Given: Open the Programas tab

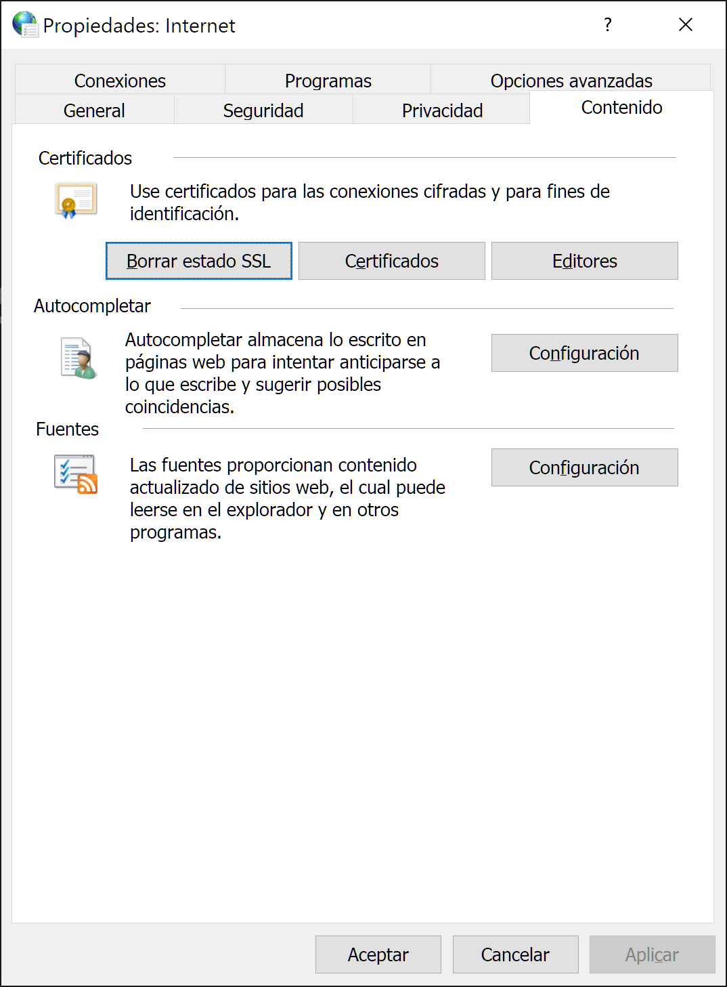Looking at the screenshot, I should click(328, 81).
